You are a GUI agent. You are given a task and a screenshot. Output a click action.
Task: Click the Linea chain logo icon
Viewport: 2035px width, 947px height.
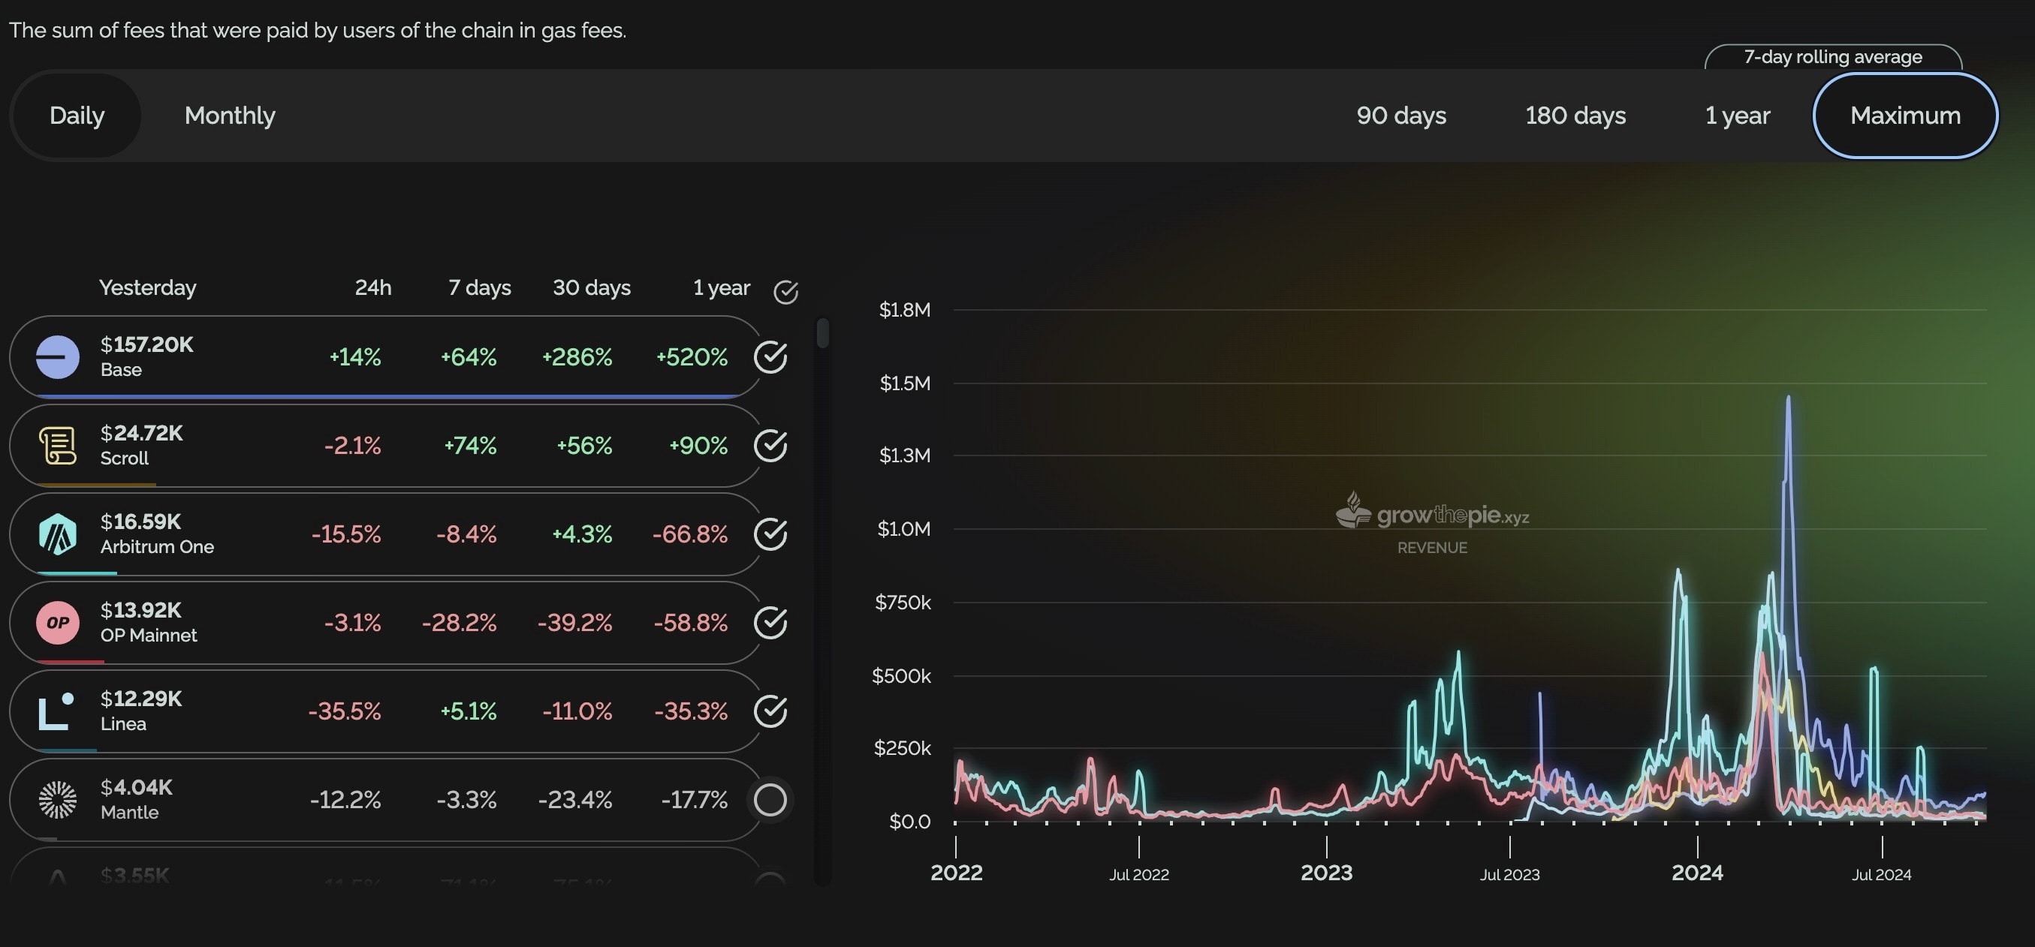(x=56, y=711)
